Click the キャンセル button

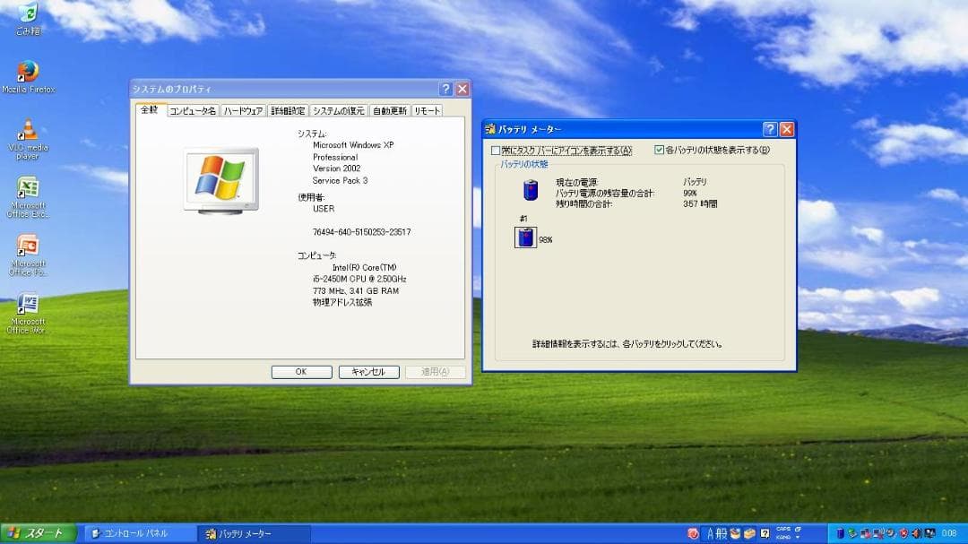[x=368, y=372]
